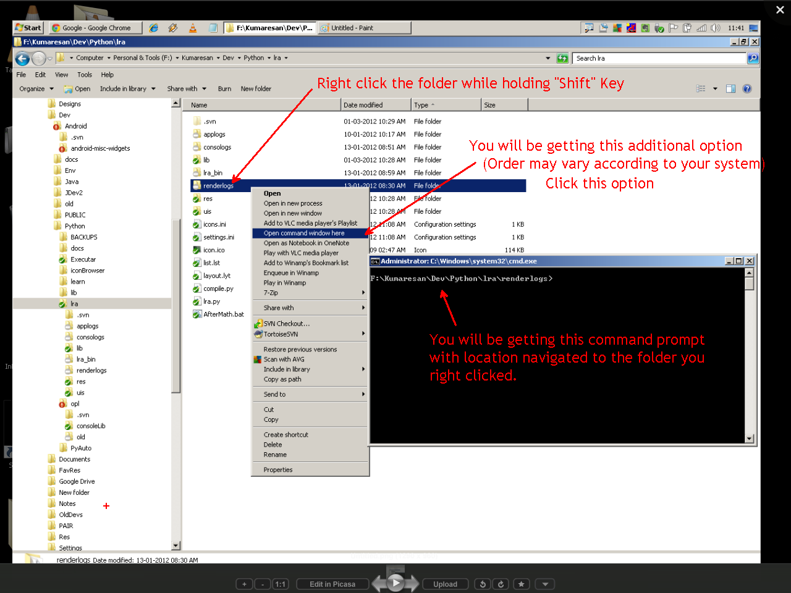791x593 pixels.
Task: Rotate the photo clockwise in Picasa viewer
Action: pyautogui.click(x=501, y=584)
